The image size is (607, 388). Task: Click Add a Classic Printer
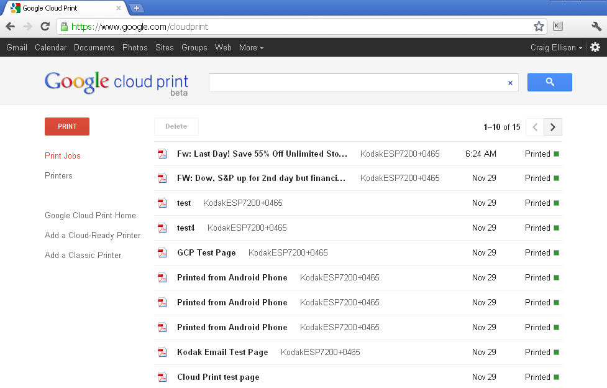point(83,255)
